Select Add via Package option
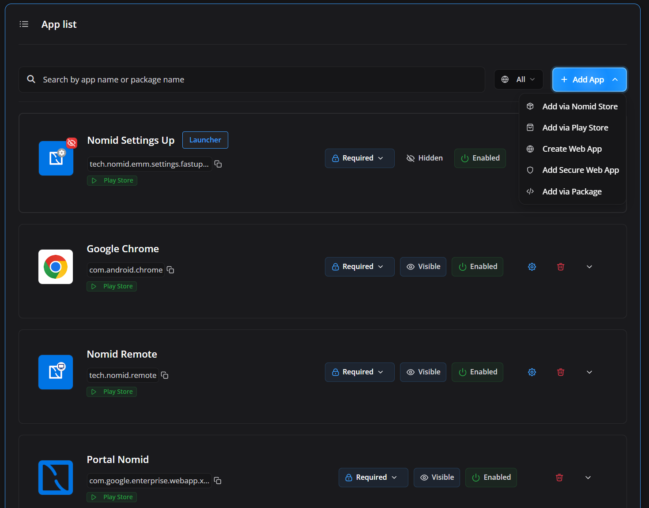The width and height of the screenshot is (649, 508). click(x=573, y=192)
